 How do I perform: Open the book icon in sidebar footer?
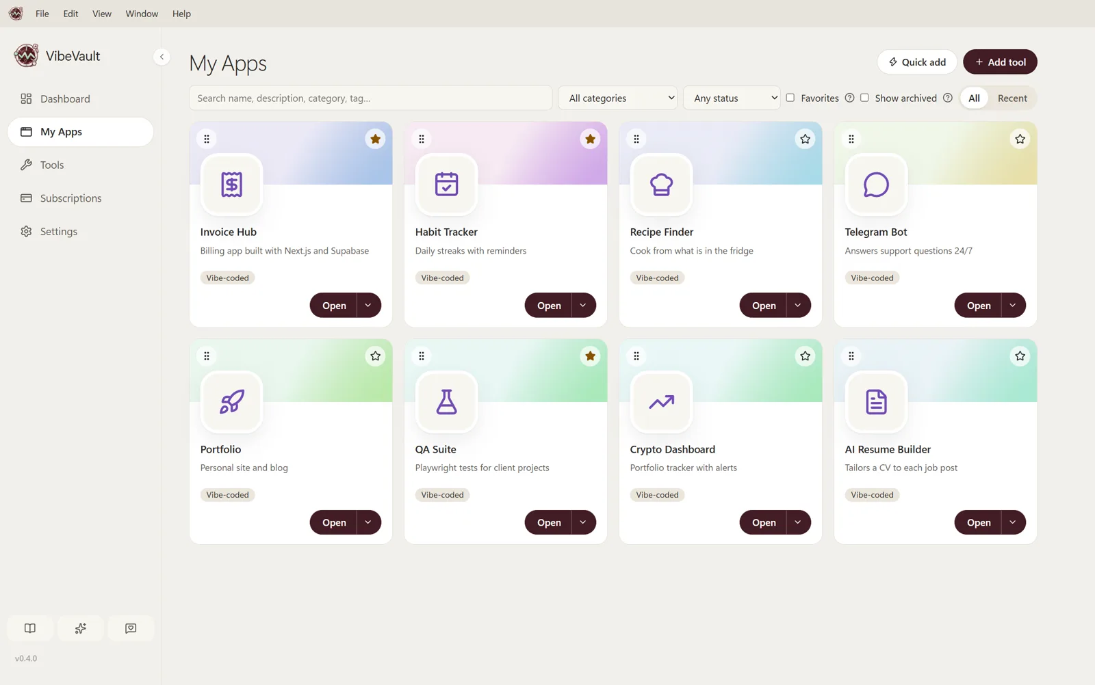[x=30, y=628]
